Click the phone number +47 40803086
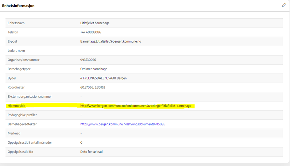The image size is (290, 166). point(91,32)
